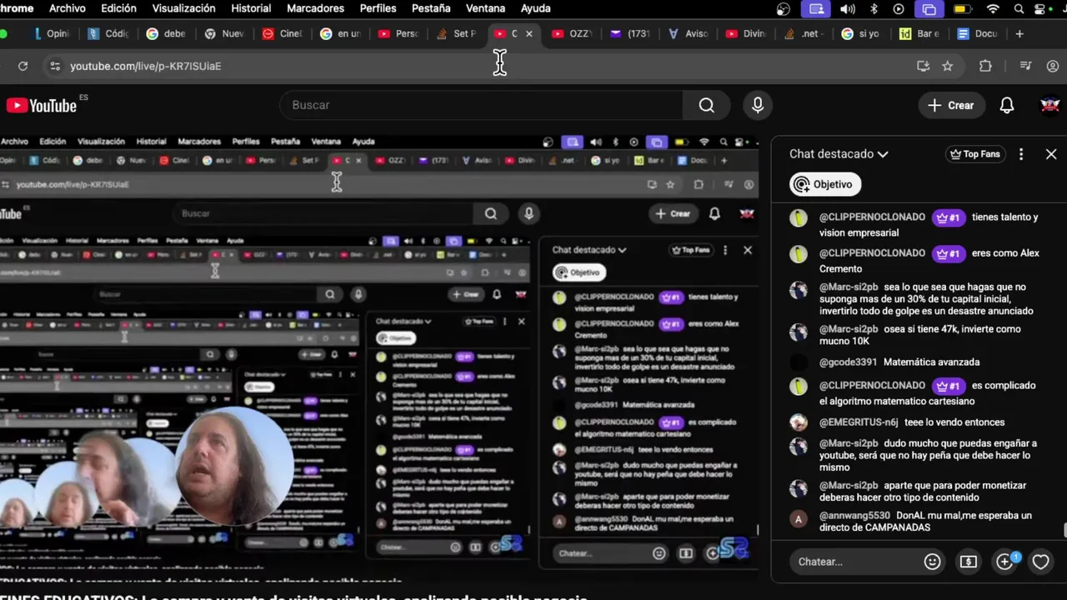Switch to the Opini tab
The image size is (1067, 600).
52,34
